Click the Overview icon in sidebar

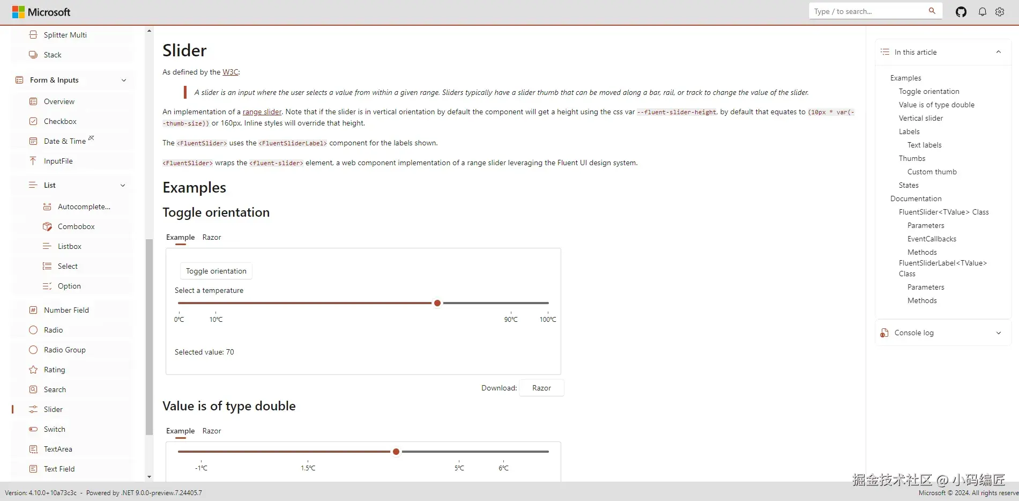33,101
